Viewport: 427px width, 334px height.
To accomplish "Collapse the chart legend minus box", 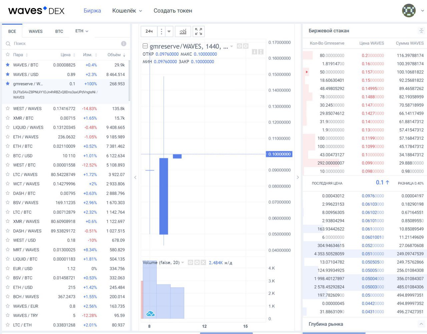I will (x=145, y=46).
